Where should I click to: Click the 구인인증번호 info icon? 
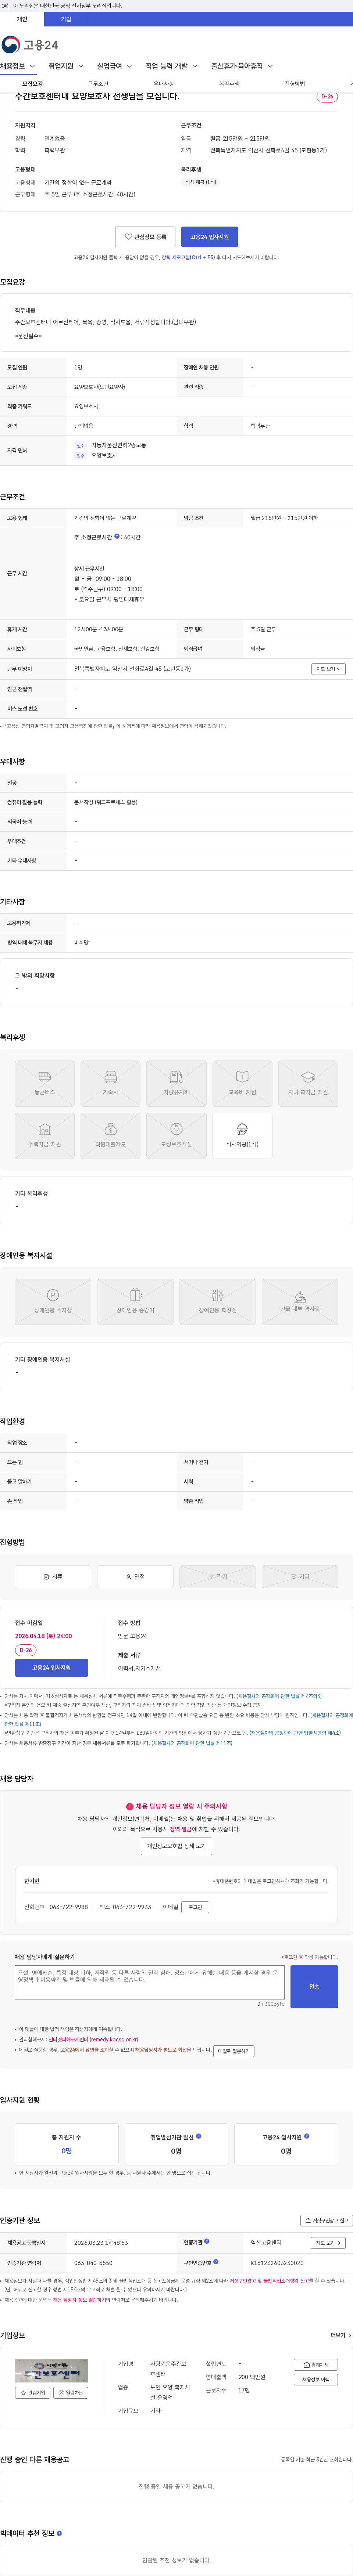pos(215,2261)
